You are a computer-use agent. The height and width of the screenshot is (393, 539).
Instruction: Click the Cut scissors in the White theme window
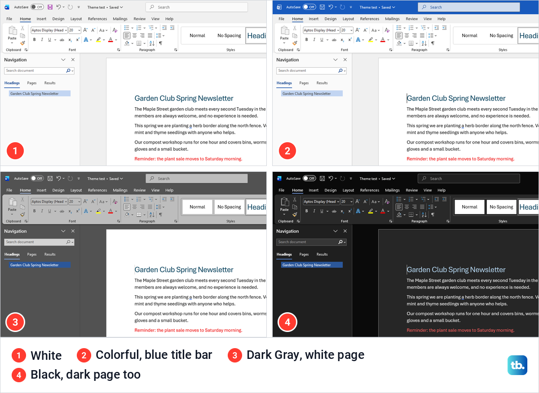coord(22,28)
